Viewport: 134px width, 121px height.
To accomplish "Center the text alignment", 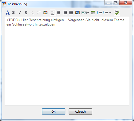I will (x=59, y=13).
